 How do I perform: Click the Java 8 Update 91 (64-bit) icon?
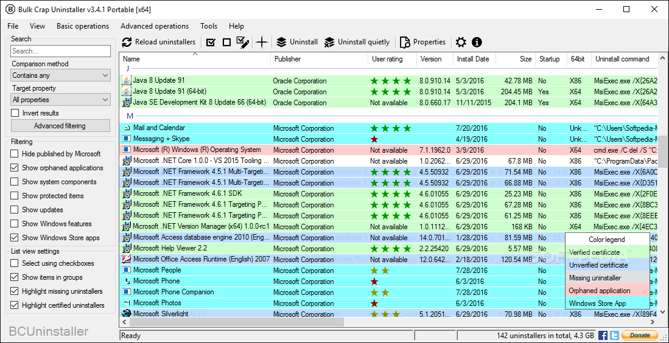click(x=126, y=91)
